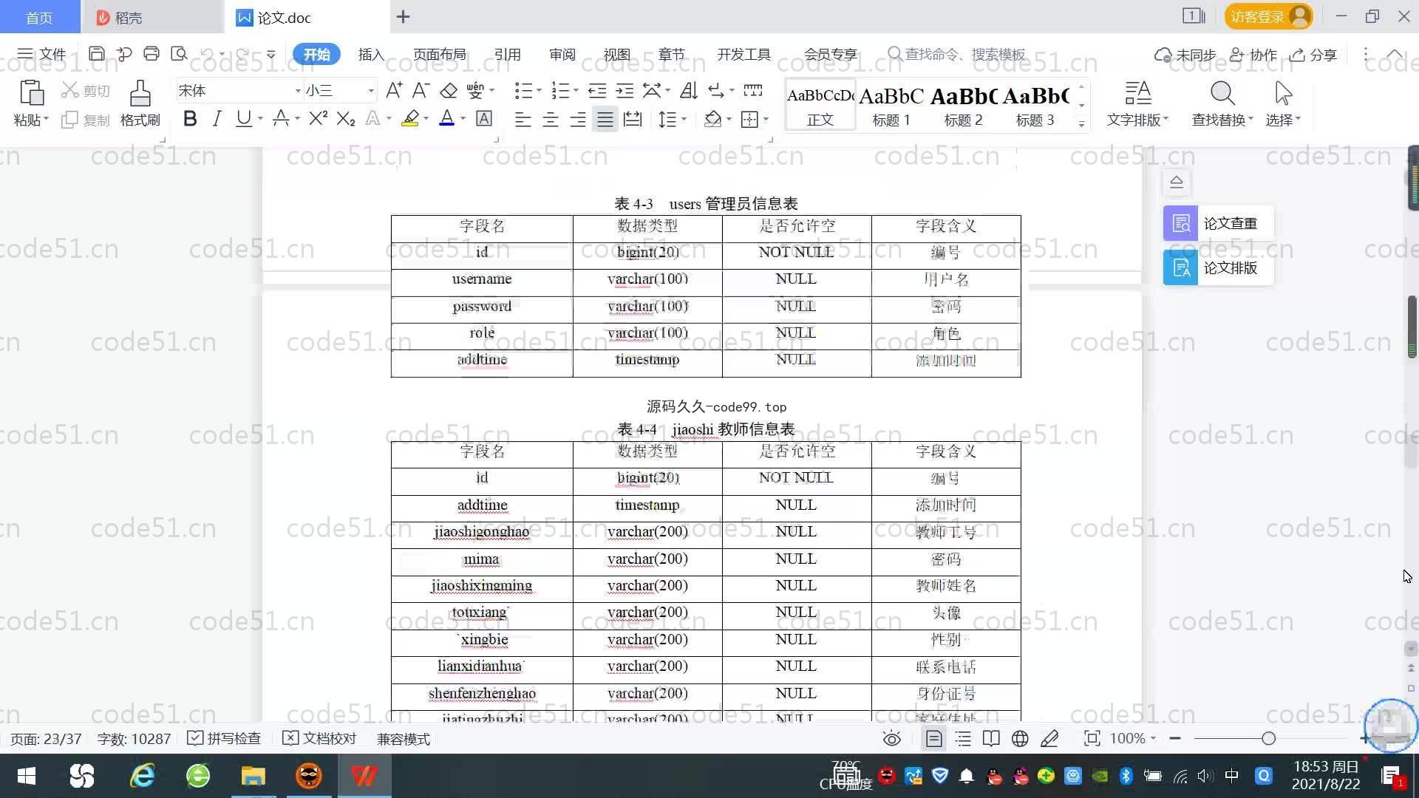
Task: Switch to the Insert tab
Action: [x=371, y=54]
